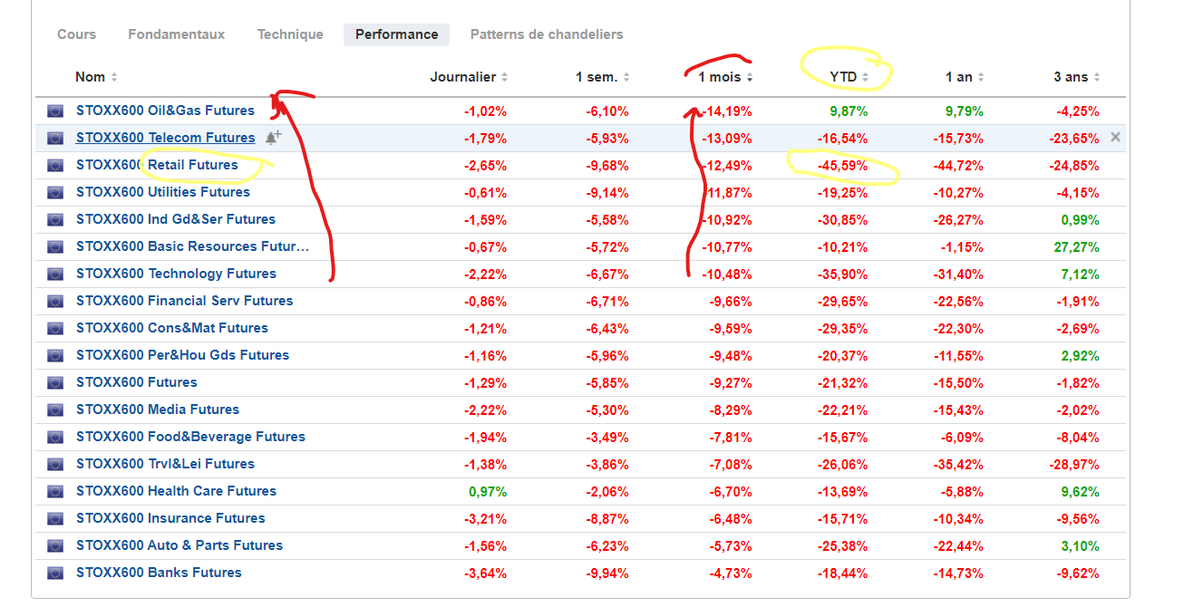Sort by the 1 mois column header

tap(725, 77)
